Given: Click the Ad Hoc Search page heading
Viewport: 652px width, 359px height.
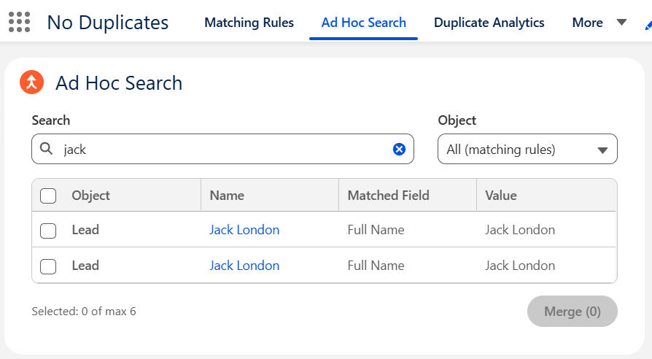Looking at the screenshot, I should [119, 82].
